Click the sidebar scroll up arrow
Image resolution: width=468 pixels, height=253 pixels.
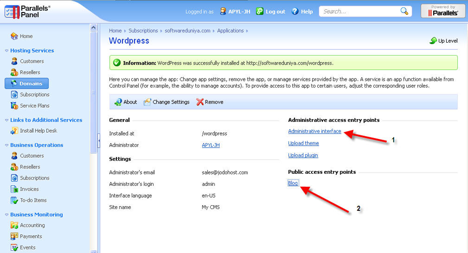point(94,27)
